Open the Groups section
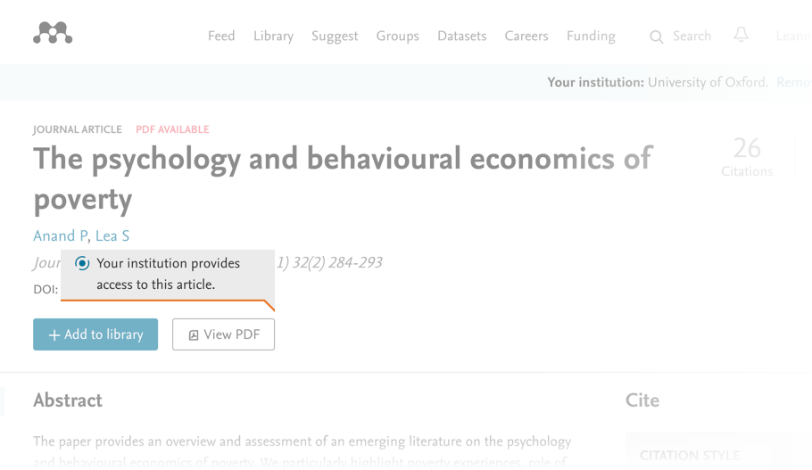 click(x=397, y=37)
